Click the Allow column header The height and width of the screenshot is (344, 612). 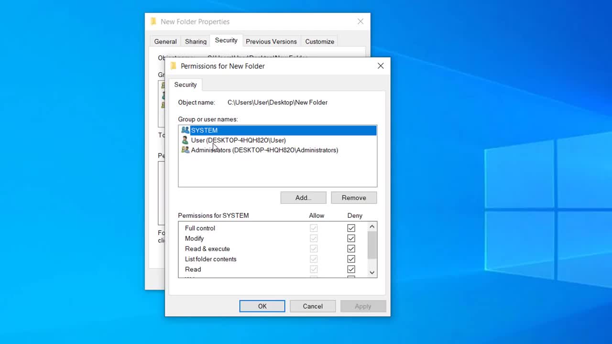(x=317, y=215)
